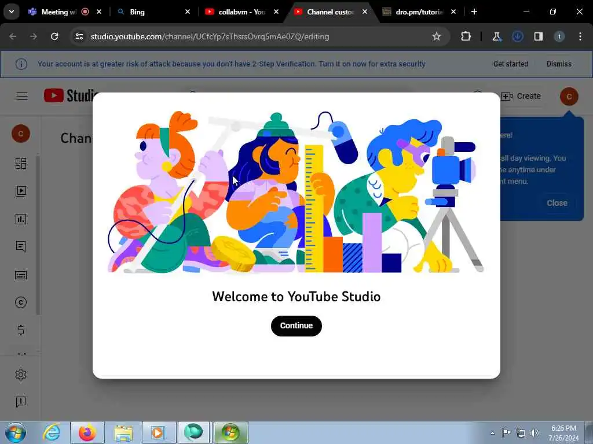Switch to the Bing tab
This screenshot has height=444, width=593.
(x=151, y=12)
